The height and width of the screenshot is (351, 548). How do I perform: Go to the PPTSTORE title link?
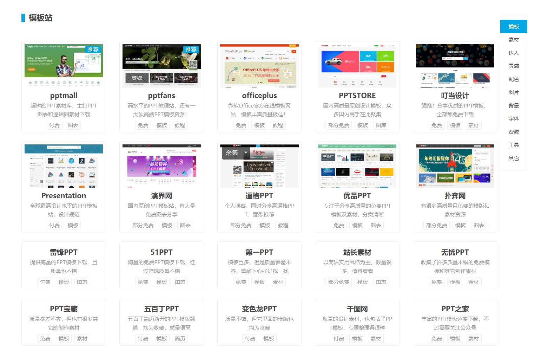click(x=357, y=96)
